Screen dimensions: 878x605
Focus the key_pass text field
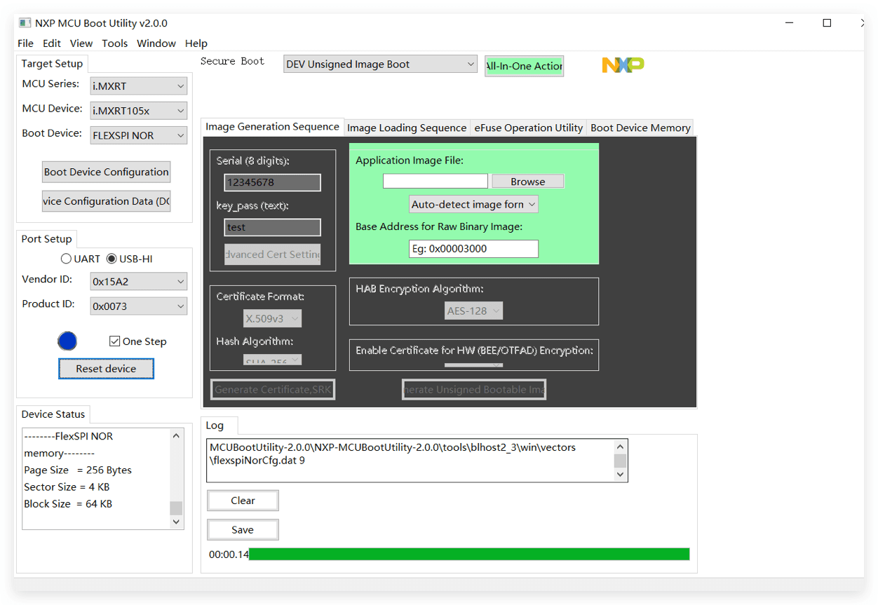272,227
